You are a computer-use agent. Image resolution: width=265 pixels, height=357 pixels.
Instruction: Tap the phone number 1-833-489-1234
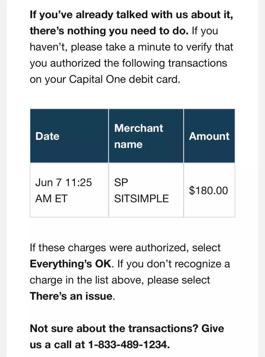pyautogui.click(x=128, y=344)
